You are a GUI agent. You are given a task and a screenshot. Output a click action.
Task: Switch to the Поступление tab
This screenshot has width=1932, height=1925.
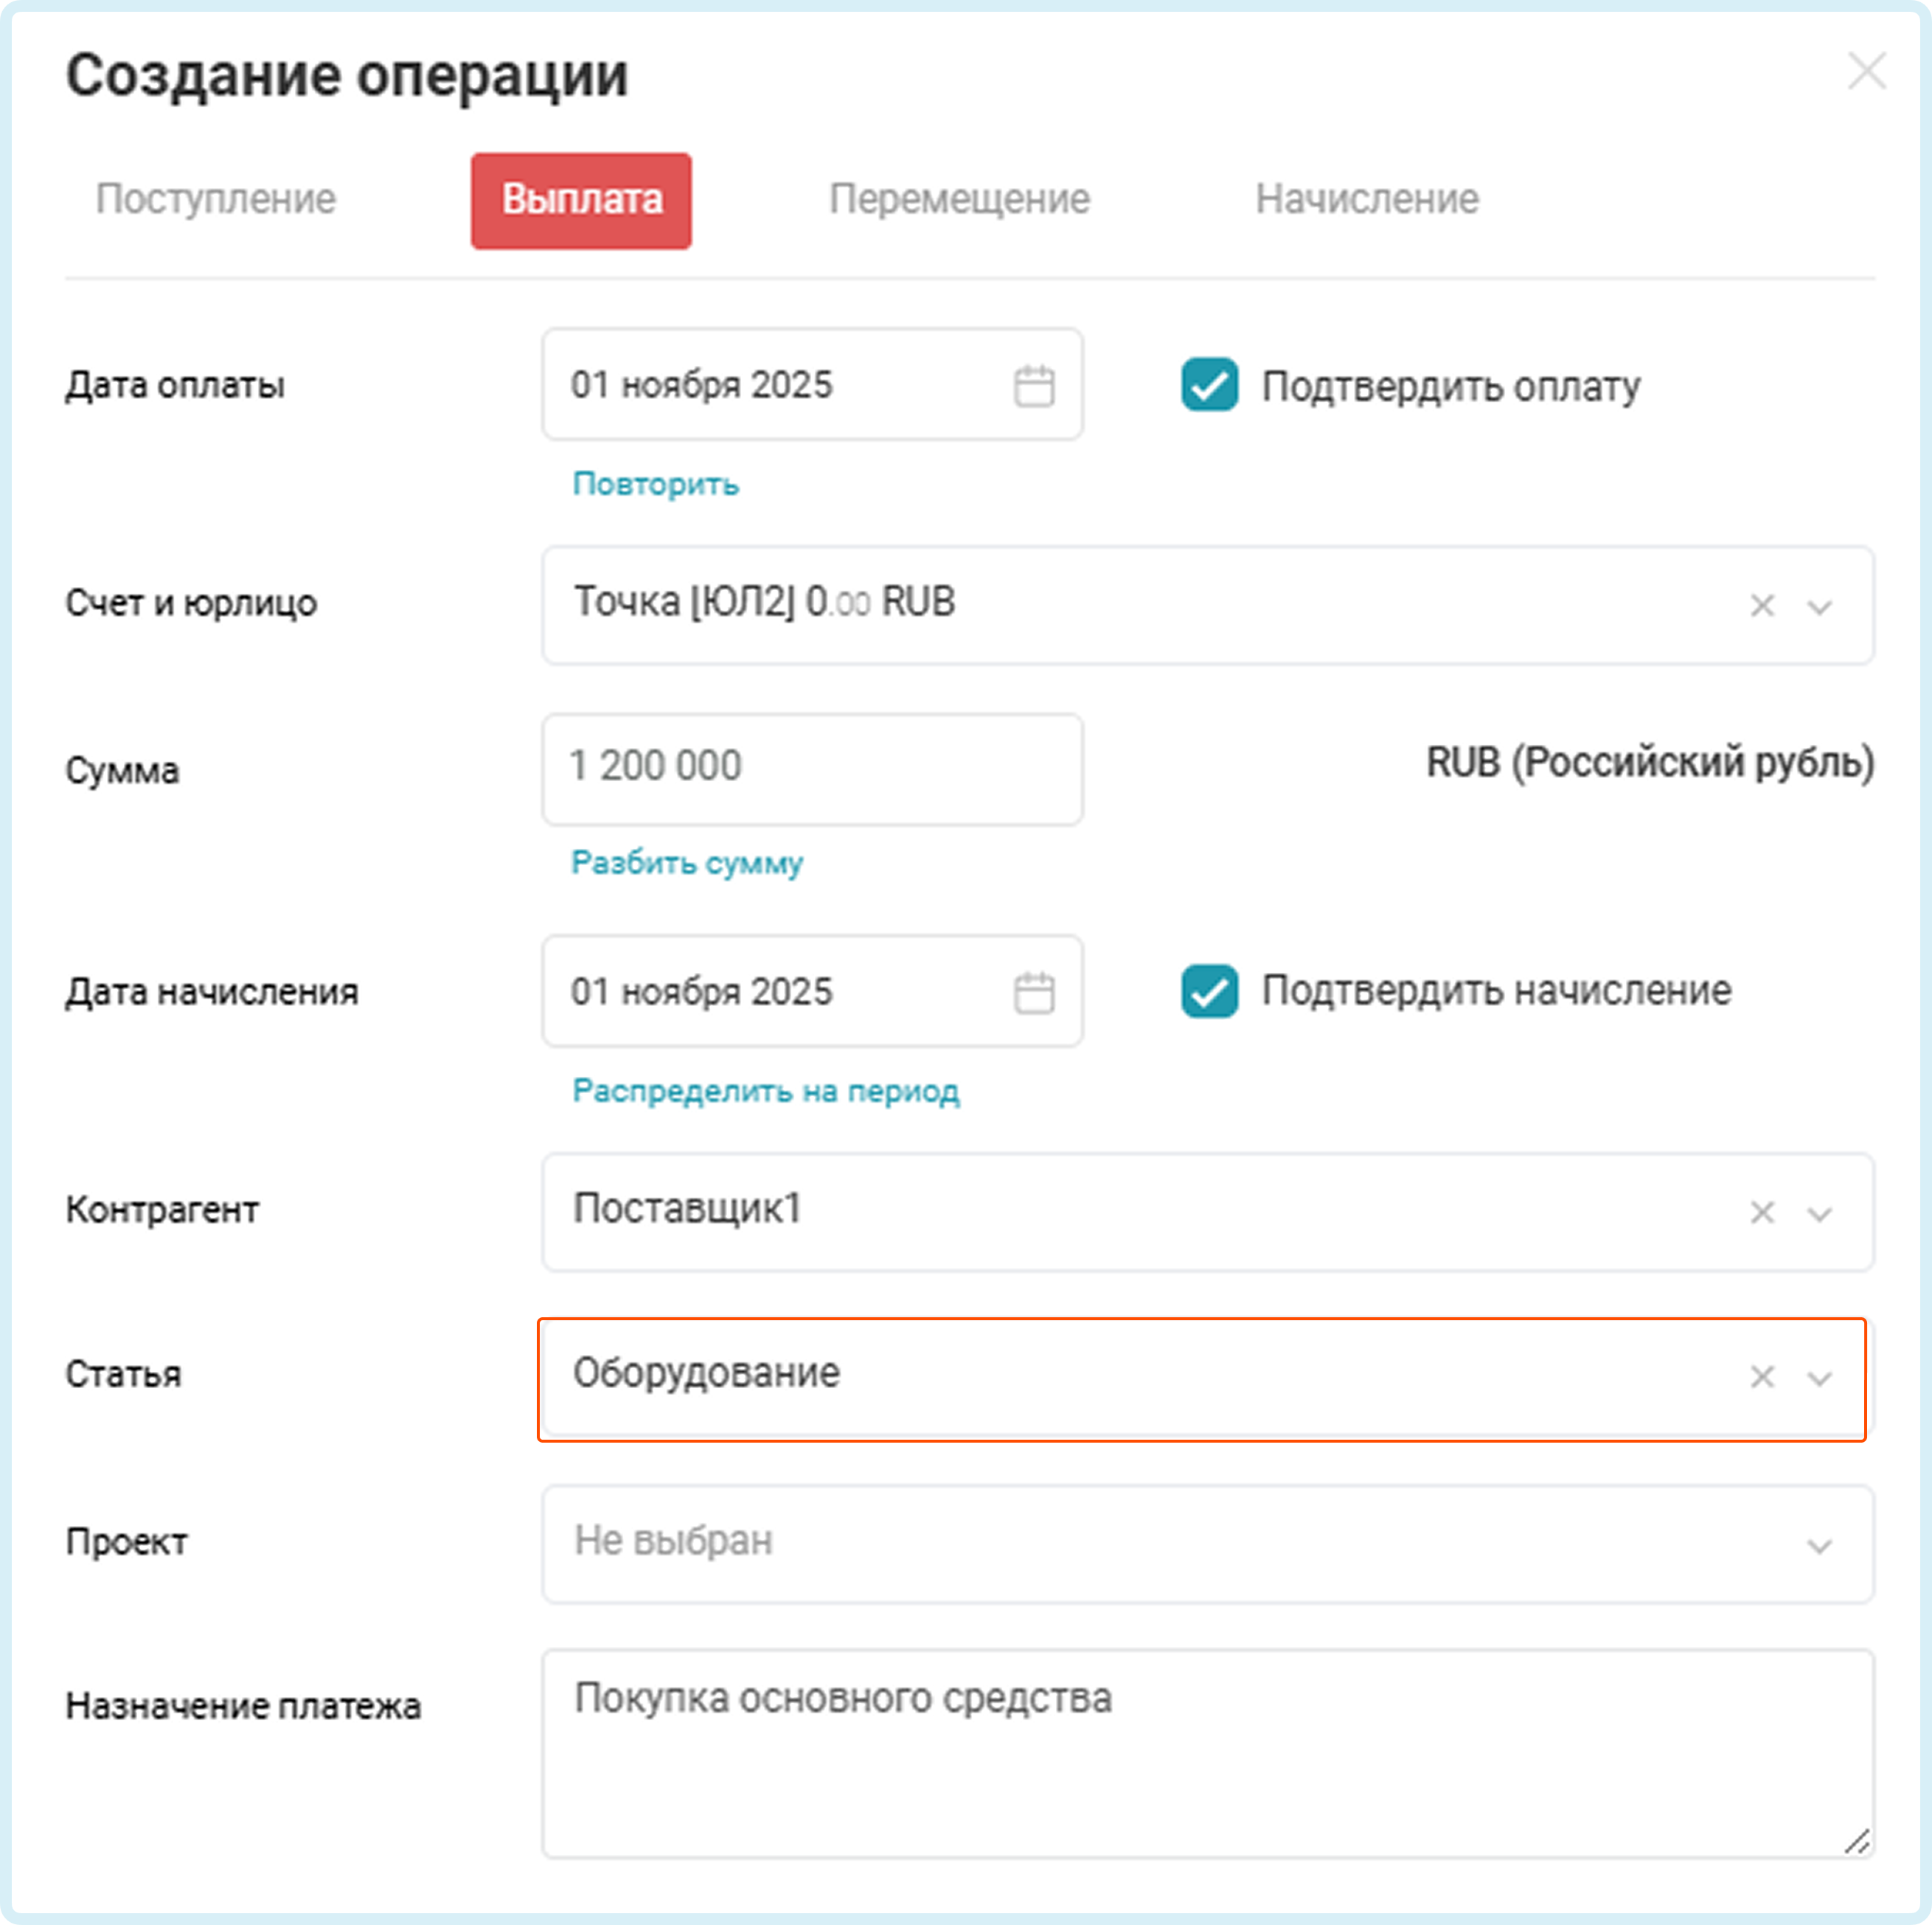[x=216, y=199]
